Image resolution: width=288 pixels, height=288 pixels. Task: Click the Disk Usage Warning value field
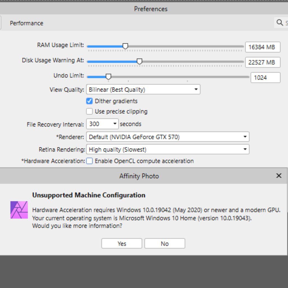(263, 62)
